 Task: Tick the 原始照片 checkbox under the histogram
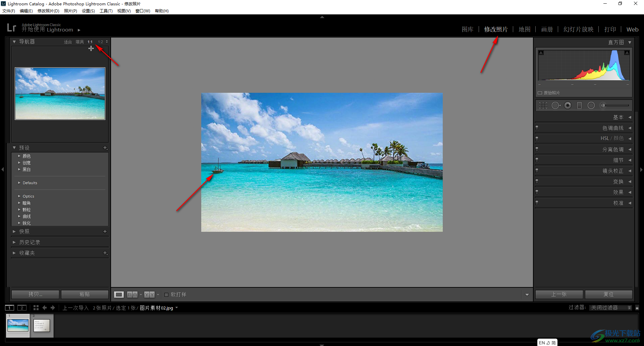(540, 93)
